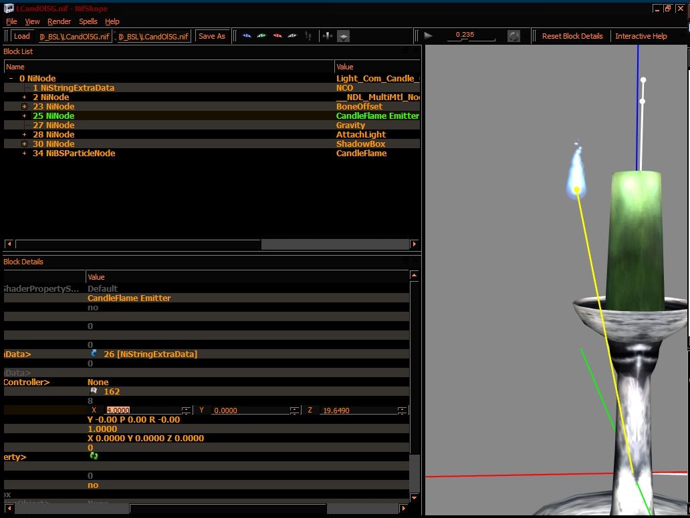Click the 26 [NiStringExtraData] link value
Screen dimensions: 690x518
coord(150,354)
